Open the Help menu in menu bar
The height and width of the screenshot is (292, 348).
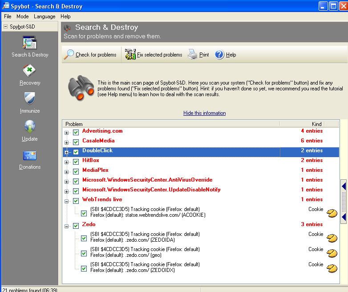tap(65, 16)
